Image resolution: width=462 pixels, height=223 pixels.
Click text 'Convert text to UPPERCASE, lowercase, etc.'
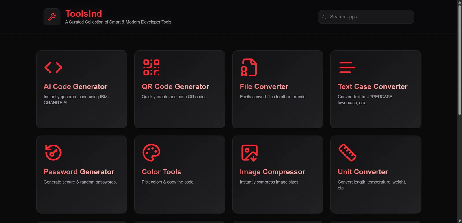coord(366,100)
